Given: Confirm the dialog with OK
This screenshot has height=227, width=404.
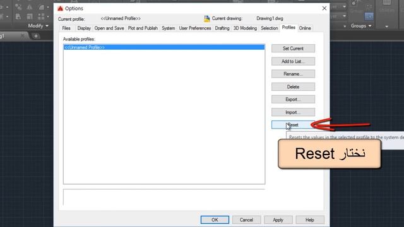Looking at the screenshot, I should 215,220.
